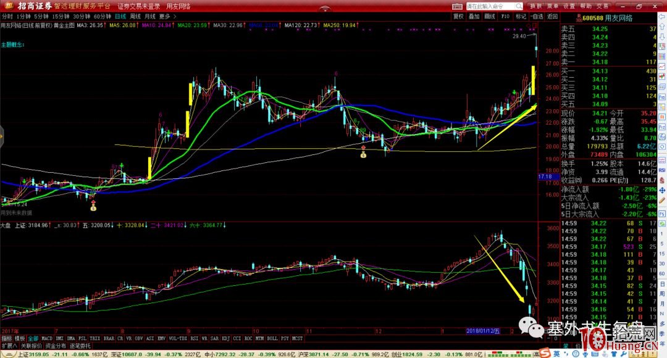Click the left collapse handle on chart edge
Viewport: 667px width, 358px height.
click(2, 136)
